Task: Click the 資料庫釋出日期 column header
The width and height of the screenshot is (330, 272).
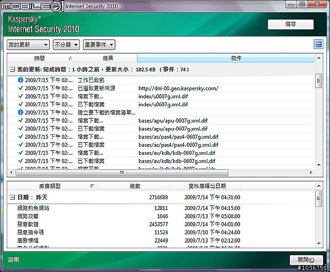Action: point(205,186)
